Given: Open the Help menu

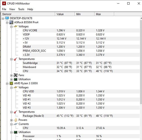Looking at the screenshot, I should [30, 9].
